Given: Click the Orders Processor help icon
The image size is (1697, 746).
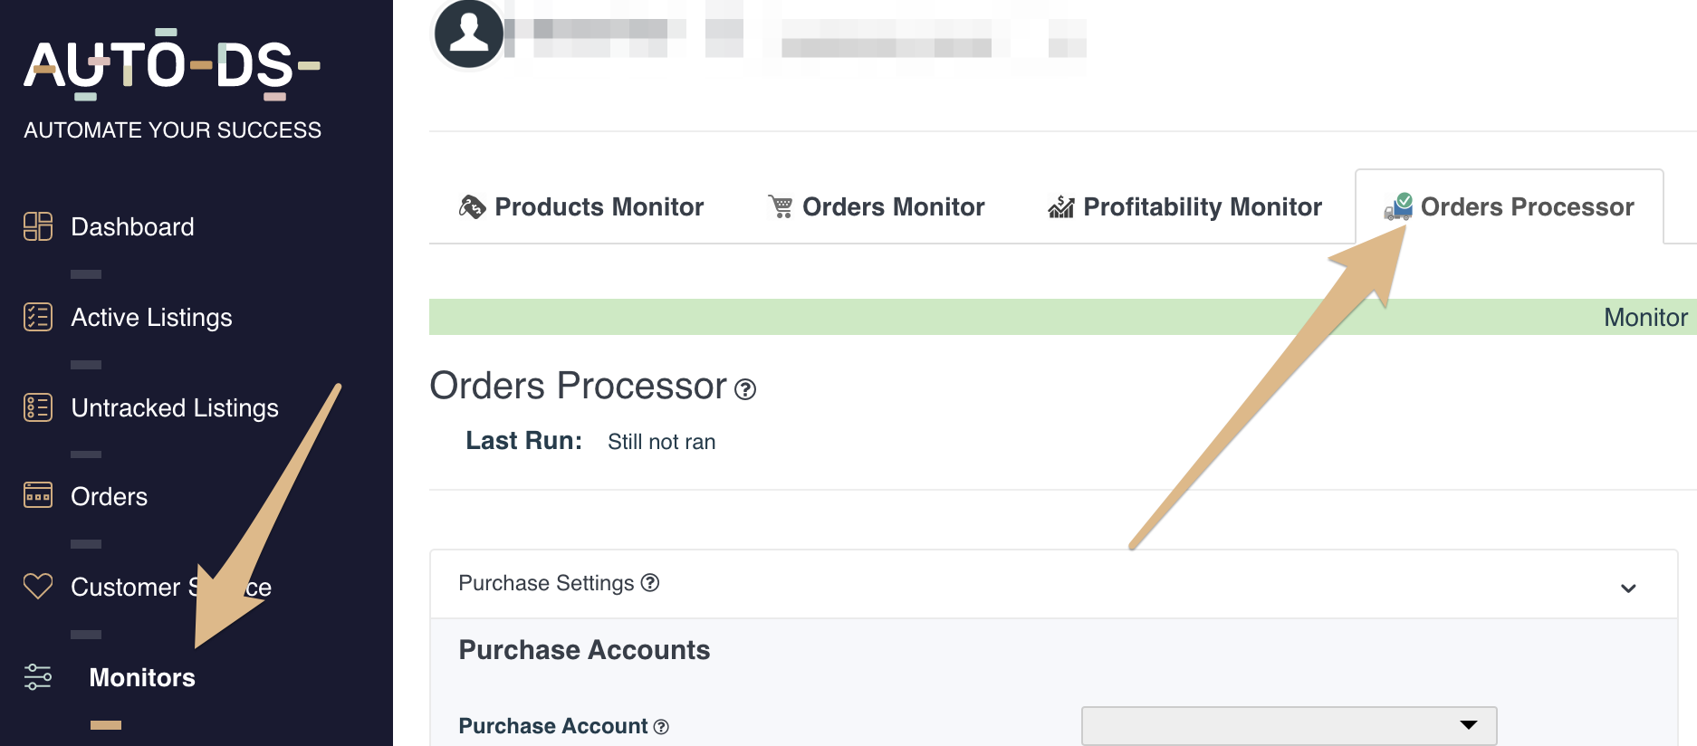Looking at the screenshot, I should tap(745, 389).
